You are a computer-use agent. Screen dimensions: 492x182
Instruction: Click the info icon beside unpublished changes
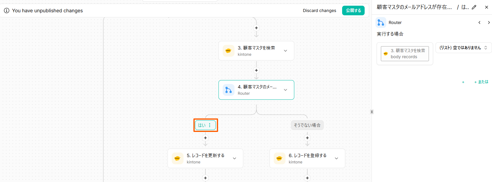(7, 10)
